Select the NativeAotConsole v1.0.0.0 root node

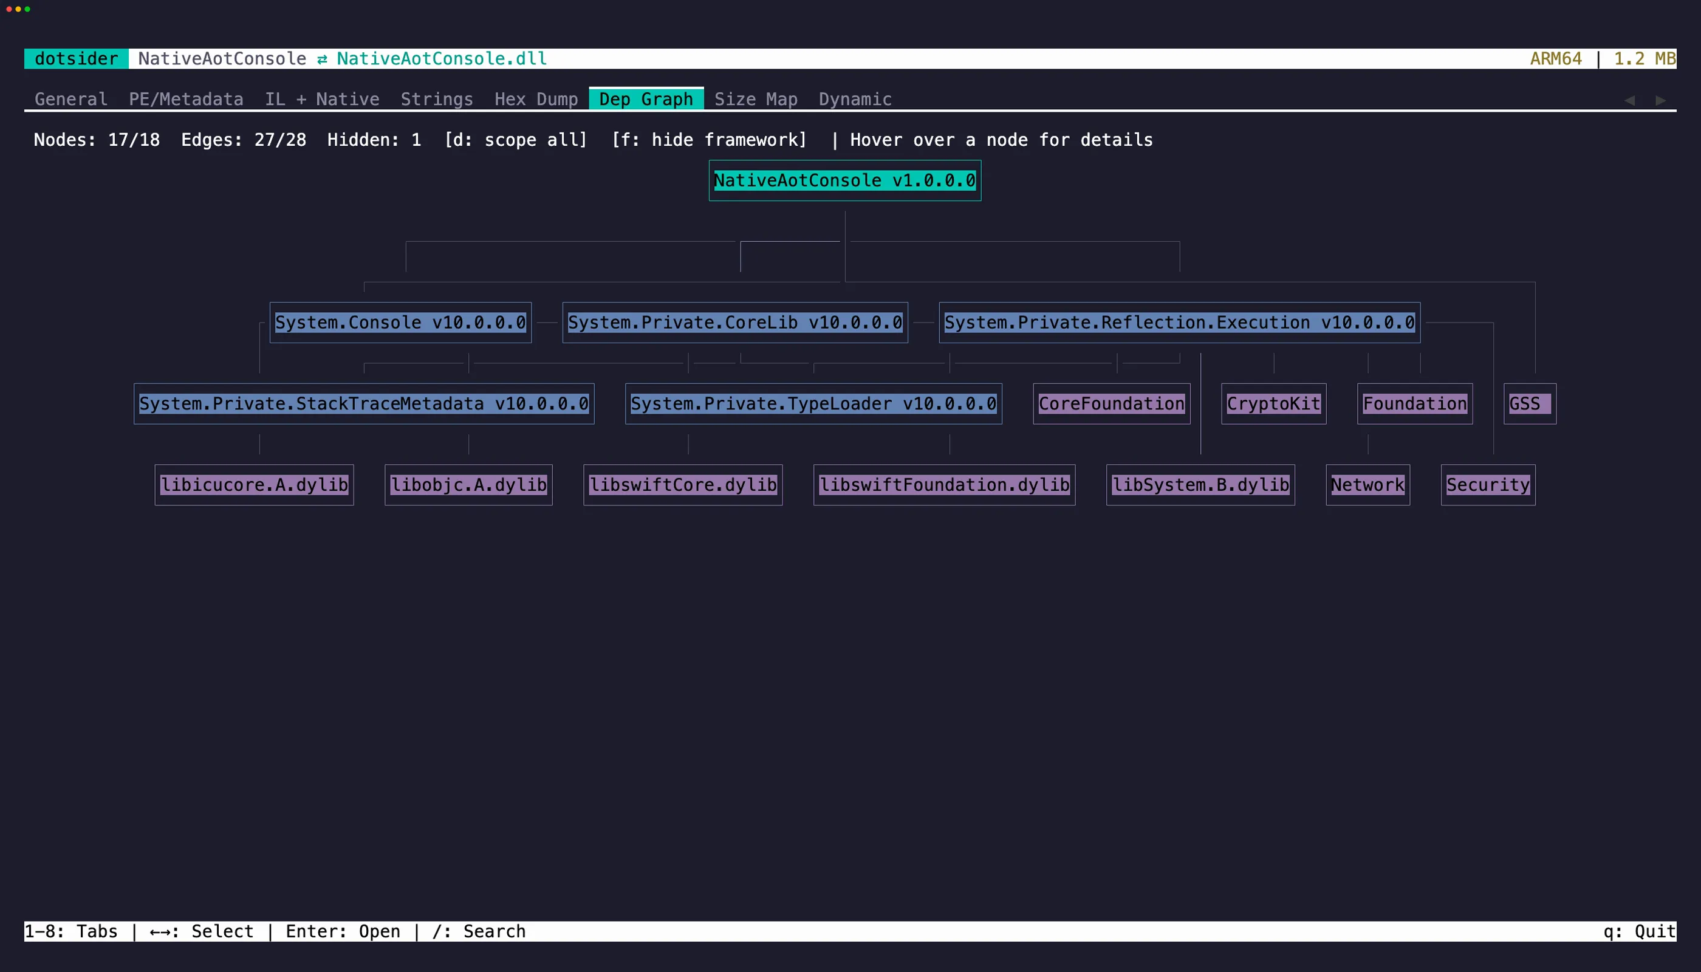click(844, 180)
